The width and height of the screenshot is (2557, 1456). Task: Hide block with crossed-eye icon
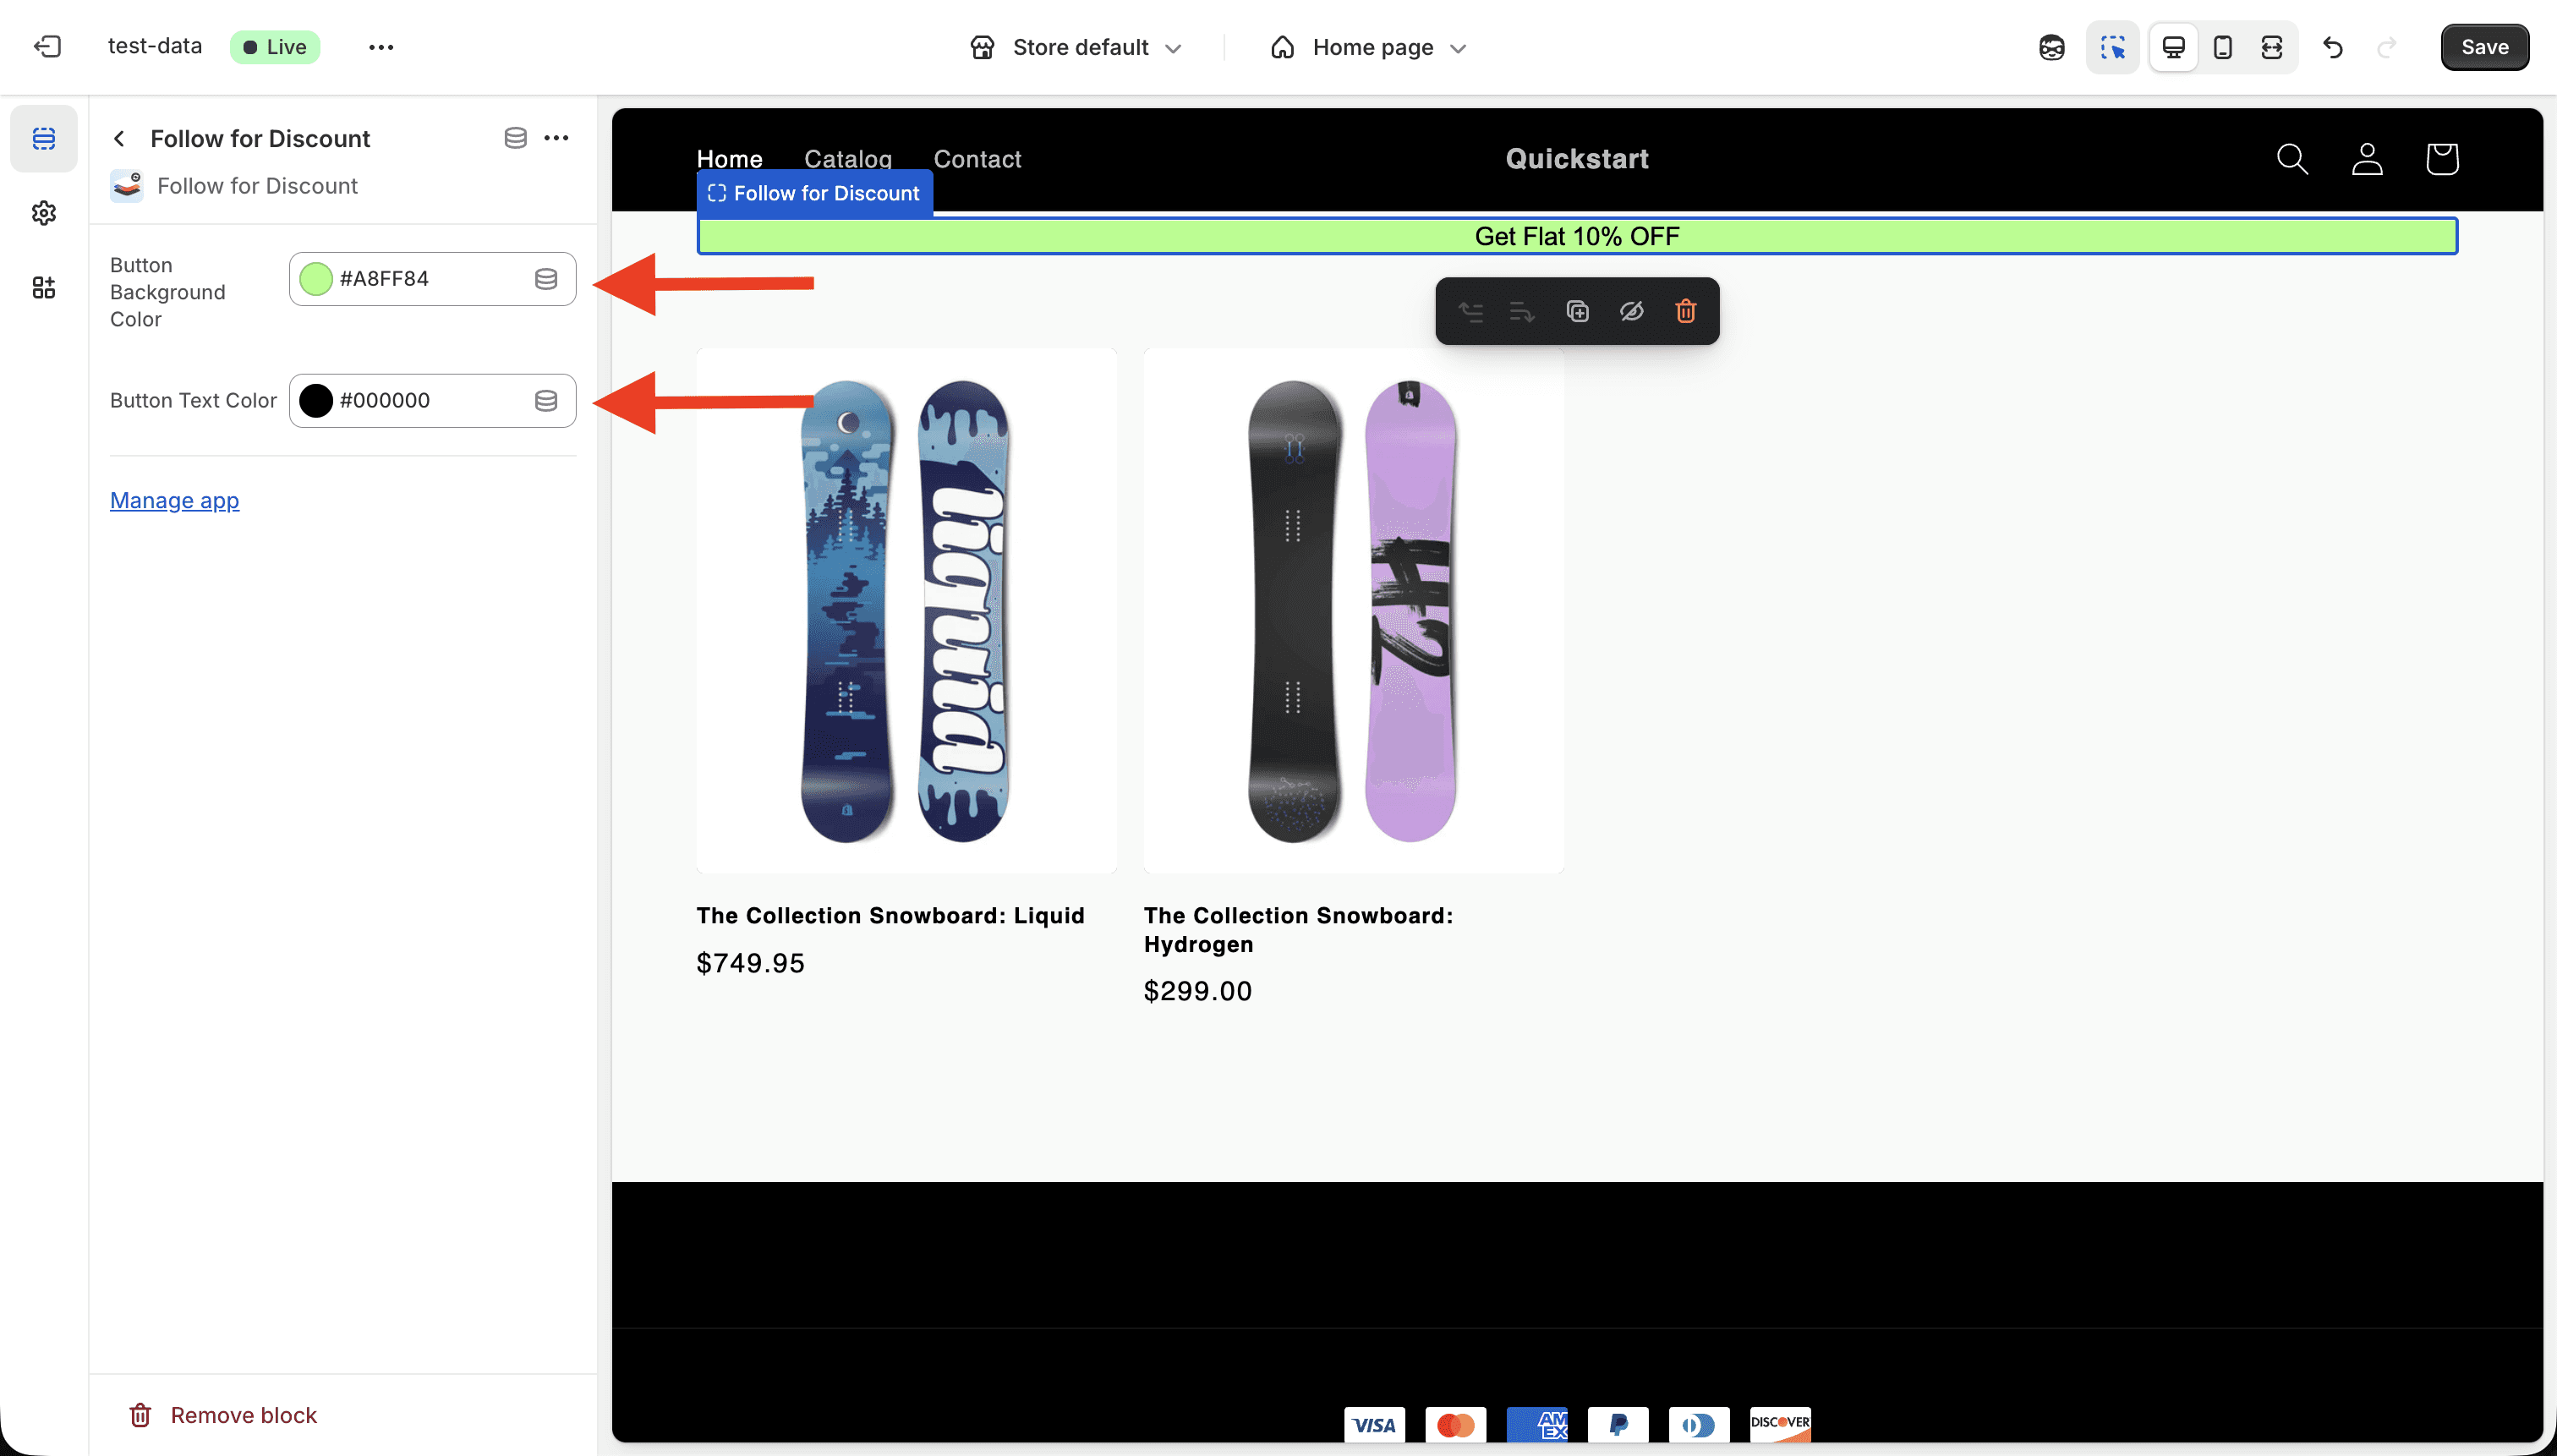[1631, 311]
